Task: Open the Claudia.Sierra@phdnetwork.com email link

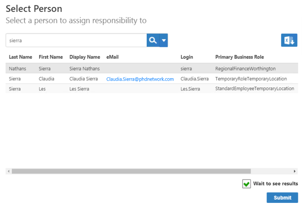Action: tap(140, 79)
